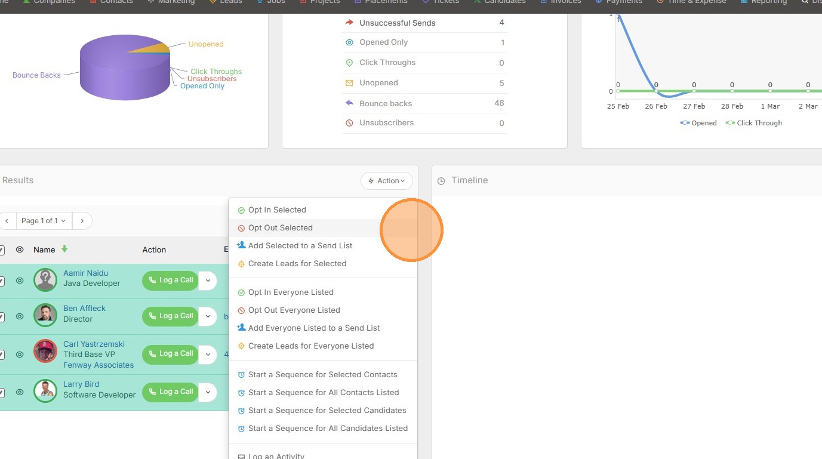Open the Fenway Associates company link

98,365
